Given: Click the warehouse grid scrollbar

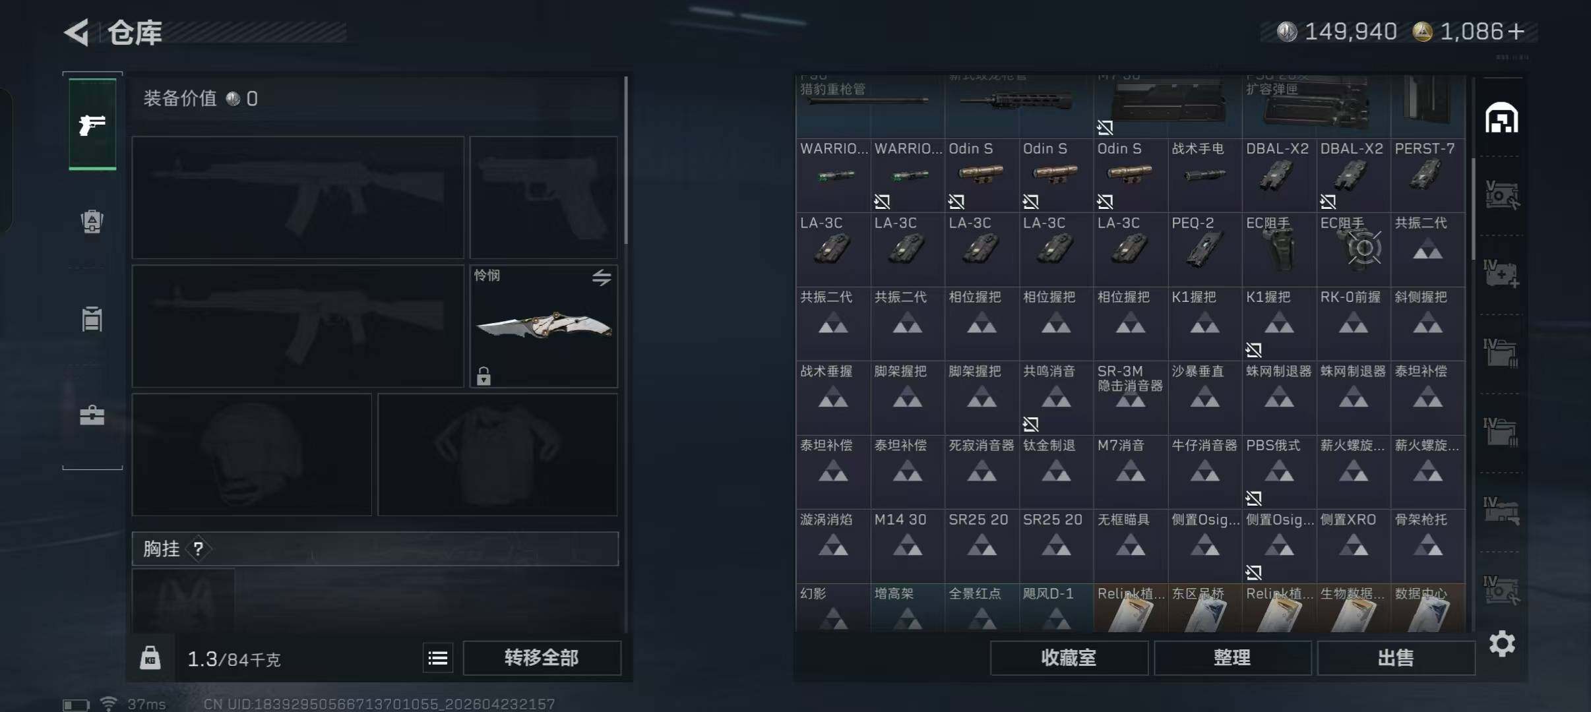Looking at the screenshot, I should click(x=1472, y=208).
